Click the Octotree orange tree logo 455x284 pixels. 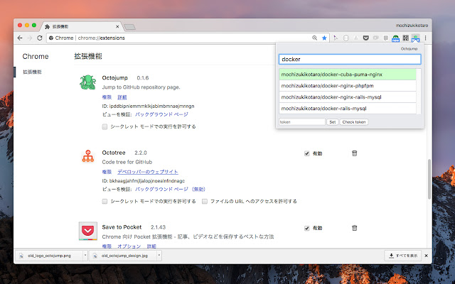[x=88, y=156]
